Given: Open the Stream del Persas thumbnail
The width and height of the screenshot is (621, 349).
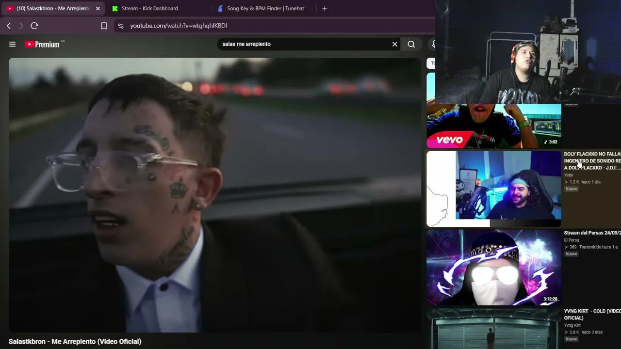Looking at the screenshot, I should click(494, 268).
